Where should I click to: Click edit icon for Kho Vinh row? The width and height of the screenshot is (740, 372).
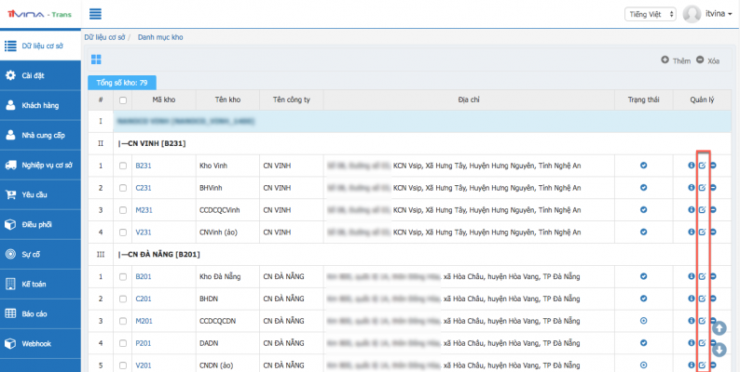click(702, 166)
